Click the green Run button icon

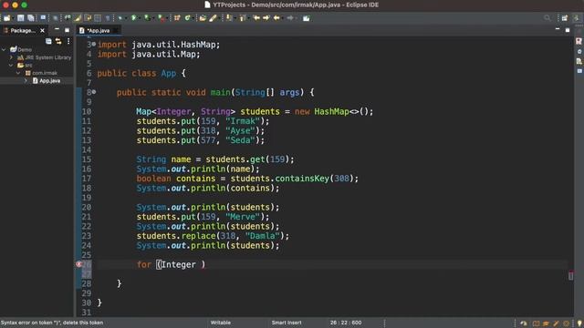(133, 18)
